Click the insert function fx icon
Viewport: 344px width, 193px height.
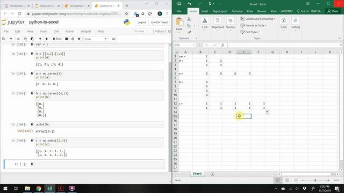tap(223, 45)
